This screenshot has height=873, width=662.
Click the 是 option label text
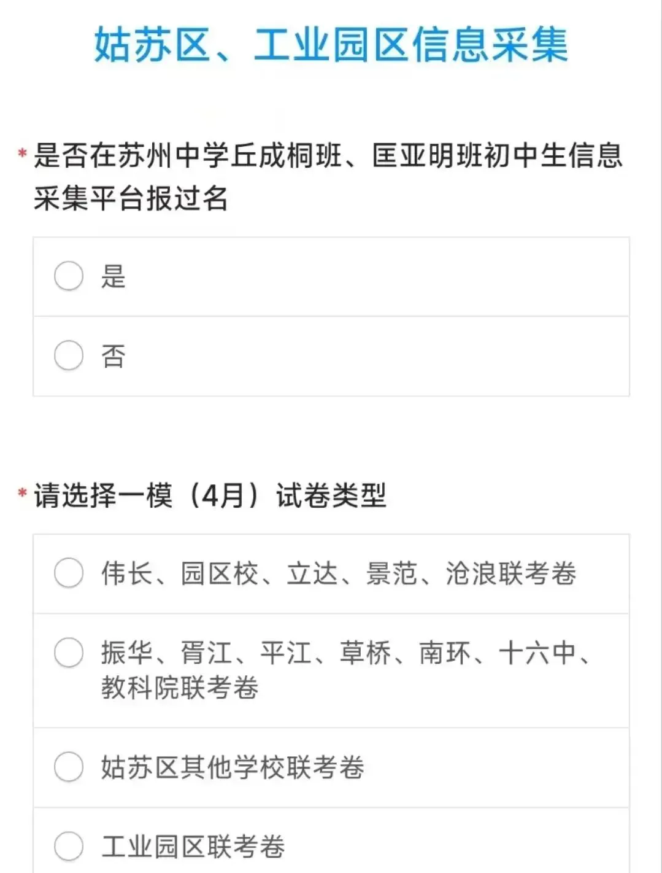pyautogui.click(x=114, y=276)
